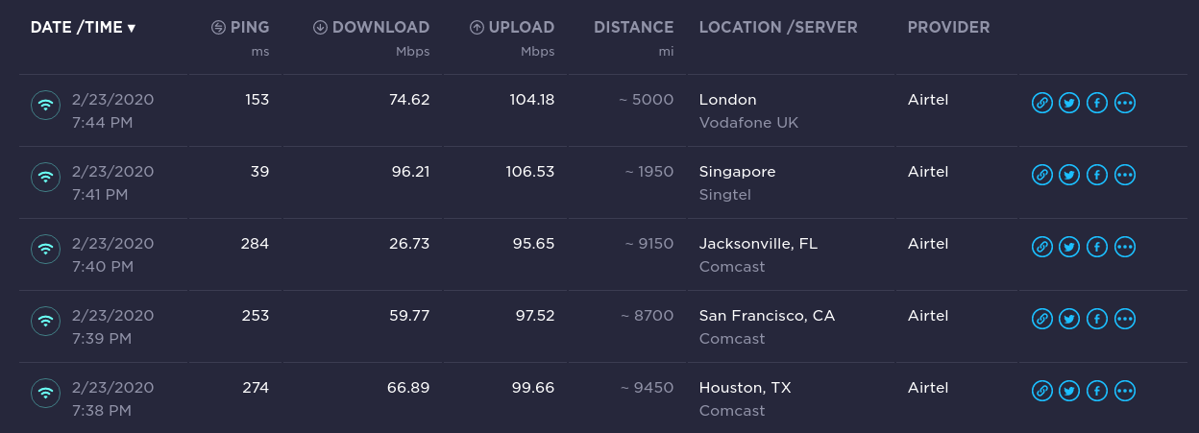Sort by the Distance column header
The width and height of the screenshot is (1199, 433).
634,27
